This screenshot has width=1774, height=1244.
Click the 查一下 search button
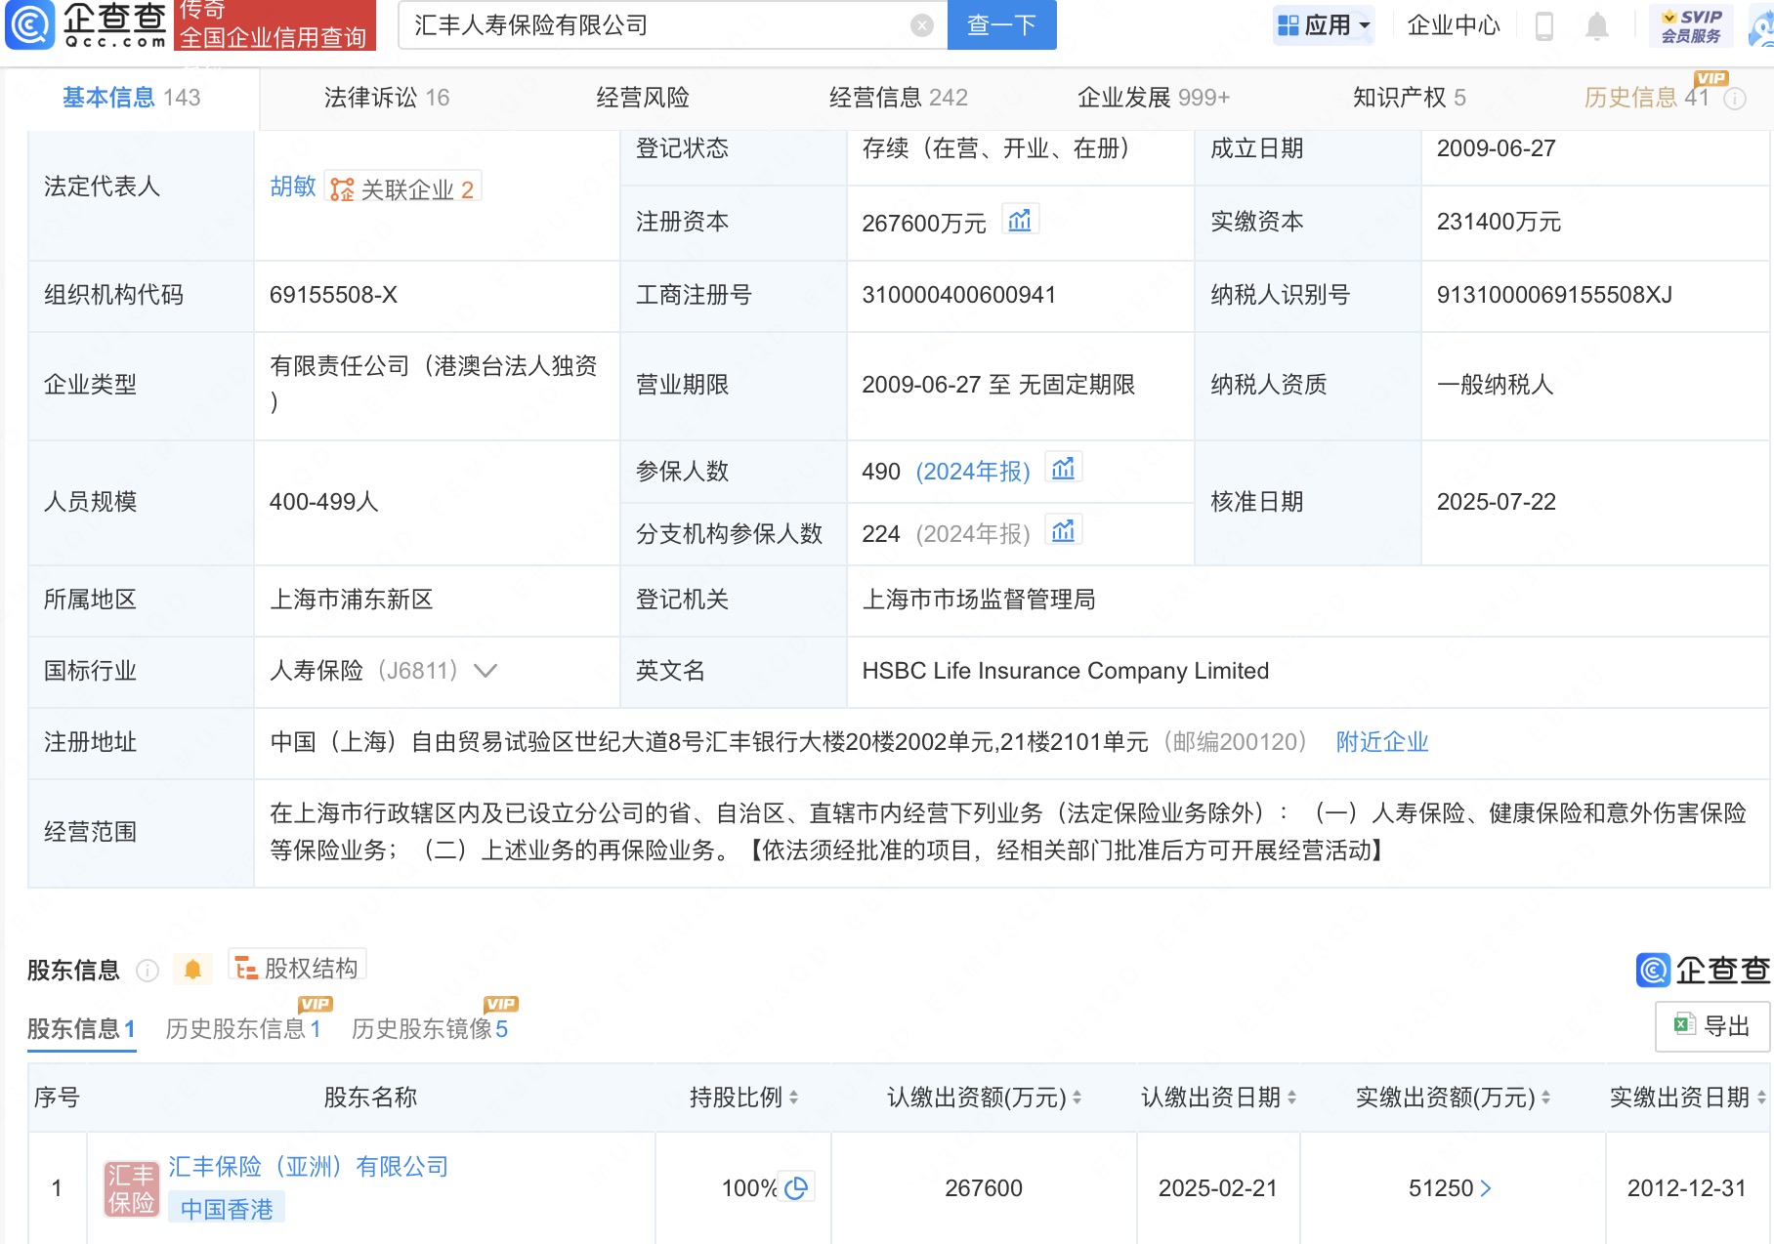point(1001,25)
